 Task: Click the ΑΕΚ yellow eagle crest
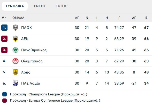click(16, 39)
